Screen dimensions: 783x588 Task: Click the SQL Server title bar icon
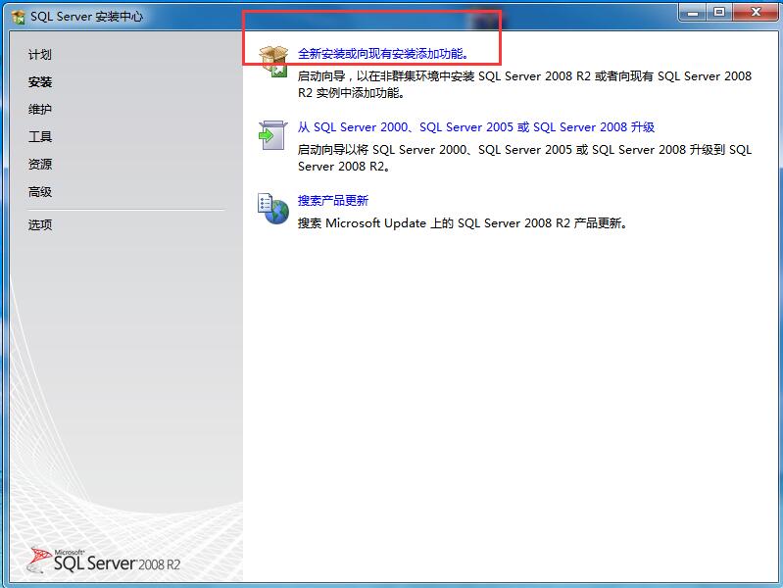[18, 17]
